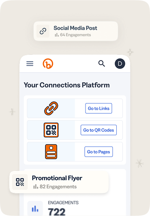Screen dimensions: 150x216
Task: Click the 82 Engagements stat
Action: pos(55,187)
